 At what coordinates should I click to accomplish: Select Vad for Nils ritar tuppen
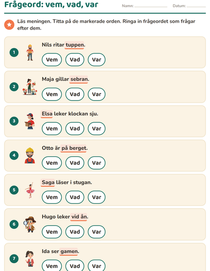[x=75, y=59]
